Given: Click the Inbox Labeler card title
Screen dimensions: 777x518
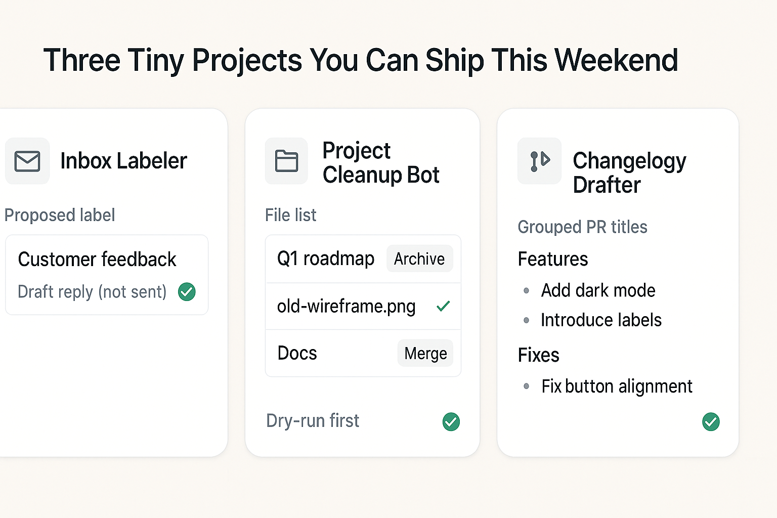Looking at the screenshot, I should click(x=123, y=161).
